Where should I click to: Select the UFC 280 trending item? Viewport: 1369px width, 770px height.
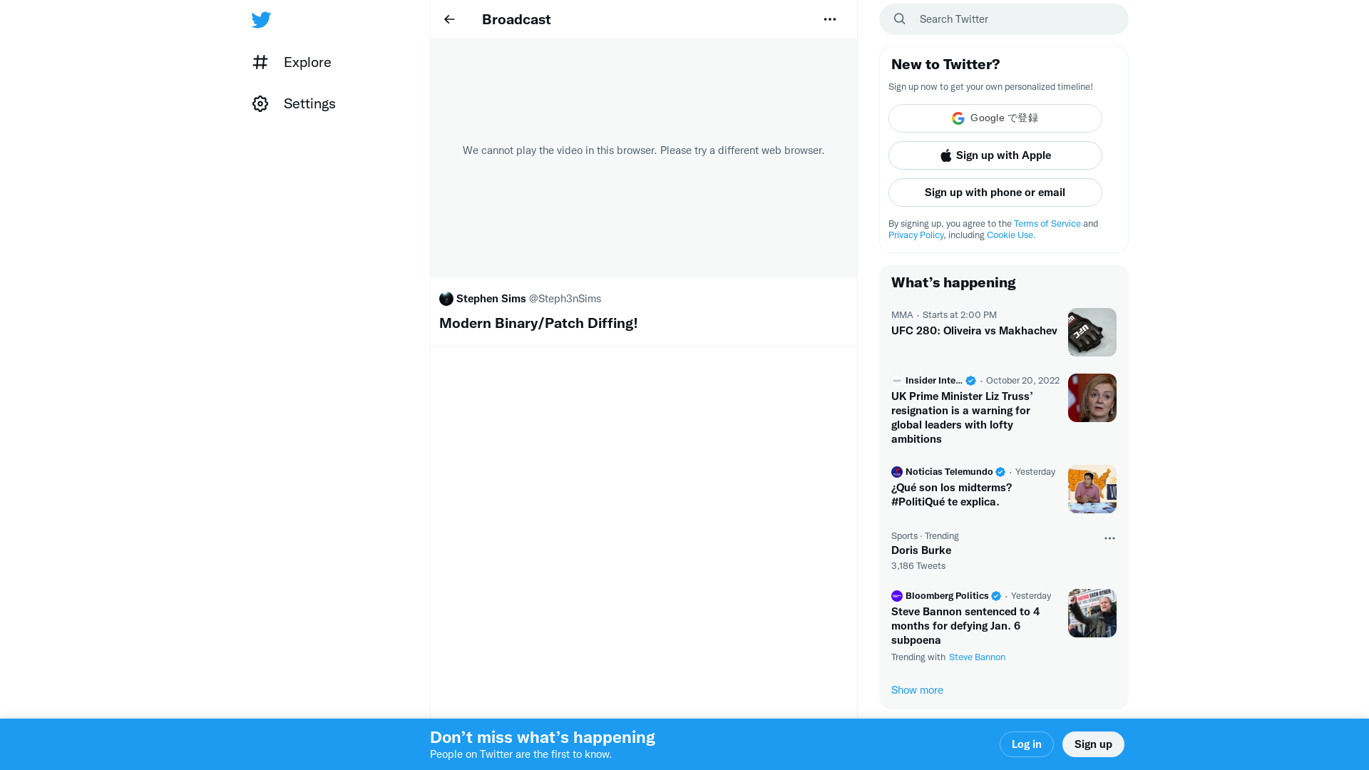pyautogui.click(x=974, y=330)
